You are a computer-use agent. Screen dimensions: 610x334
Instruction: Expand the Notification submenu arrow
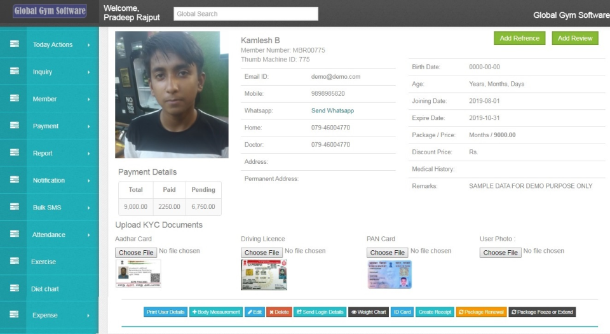point(89,181)
